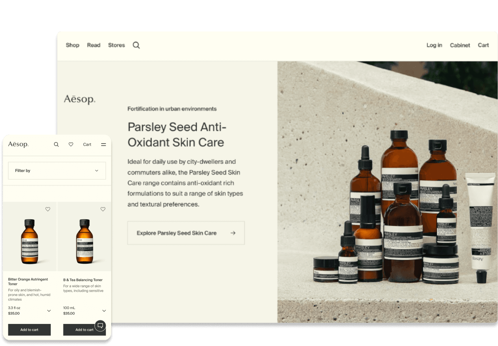Open search in the desktop navigation bar

click(x=136, y=45)
